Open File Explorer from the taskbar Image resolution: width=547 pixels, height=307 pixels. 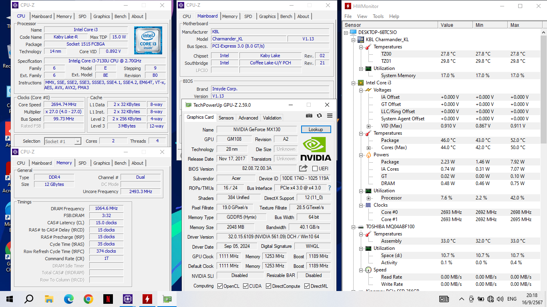tap(49, 299)
